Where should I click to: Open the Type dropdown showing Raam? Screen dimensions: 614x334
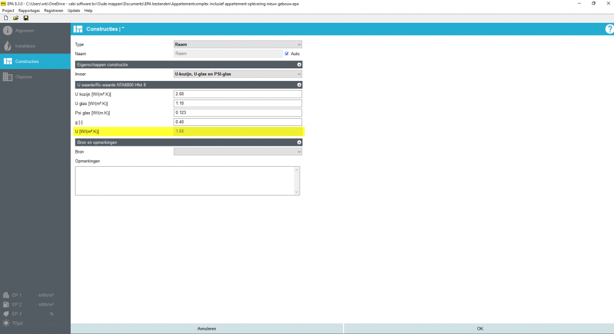pyautogui.click(x=237, y=44)
